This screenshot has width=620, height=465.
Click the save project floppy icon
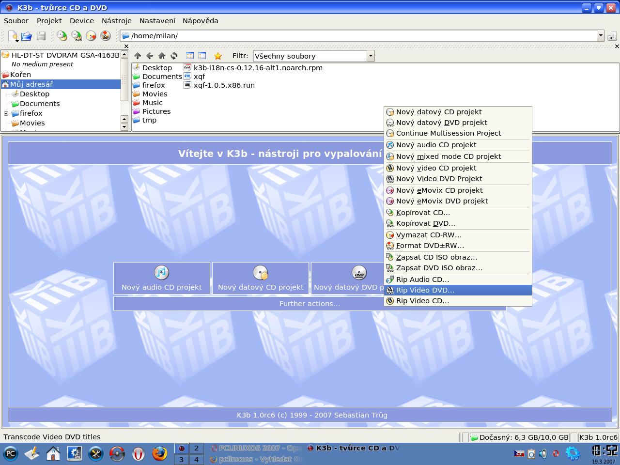click(x=41, y=36)
